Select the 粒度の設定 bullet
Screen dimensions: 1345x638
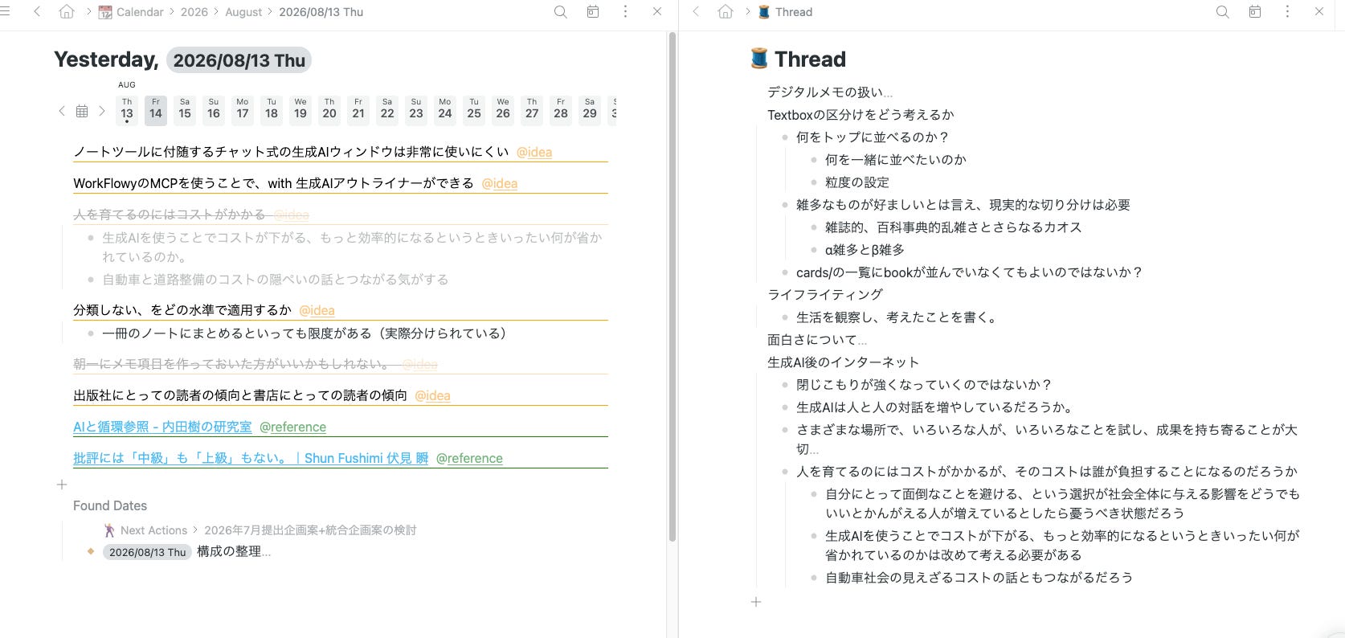click(857, 182)
